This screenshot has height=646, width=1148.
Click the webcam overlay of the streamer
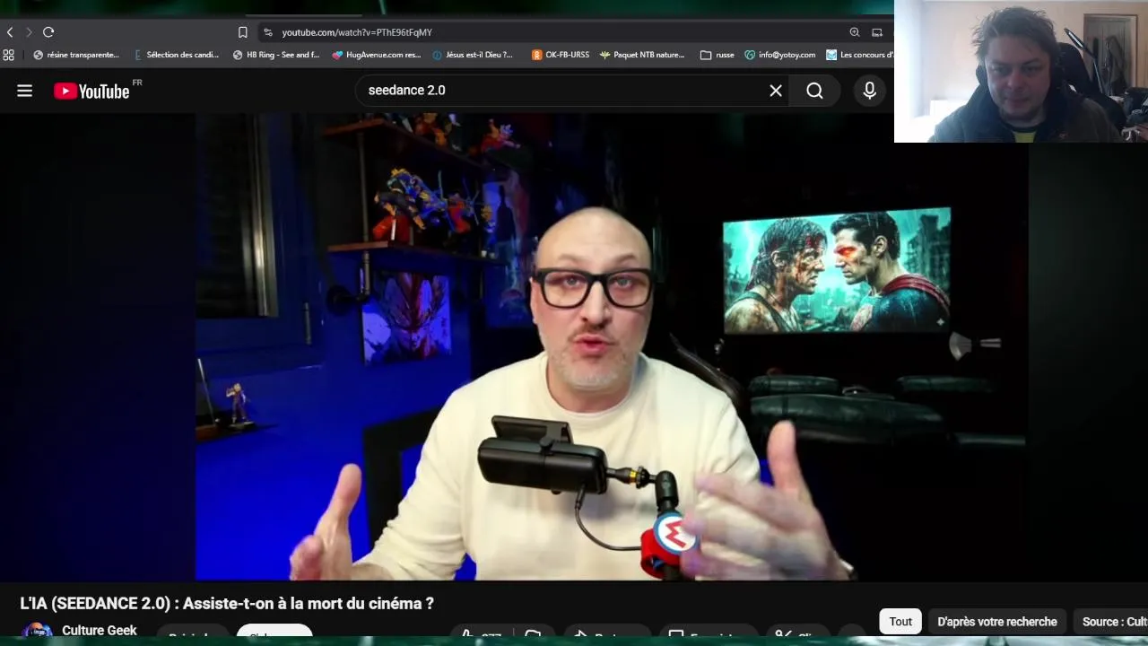(1021, 71)
